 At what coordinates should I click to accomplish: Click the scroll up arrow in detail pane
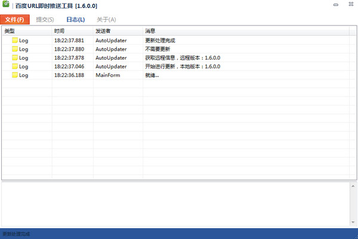pyautogui.click(x=353, y=186)
